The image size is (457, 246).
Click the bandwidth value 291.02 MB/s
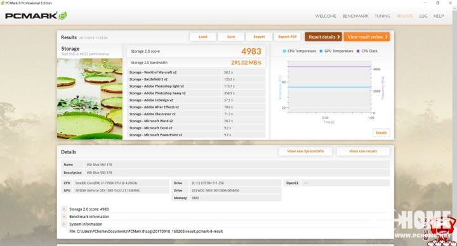pyautogui.click(x=246, y=63)
